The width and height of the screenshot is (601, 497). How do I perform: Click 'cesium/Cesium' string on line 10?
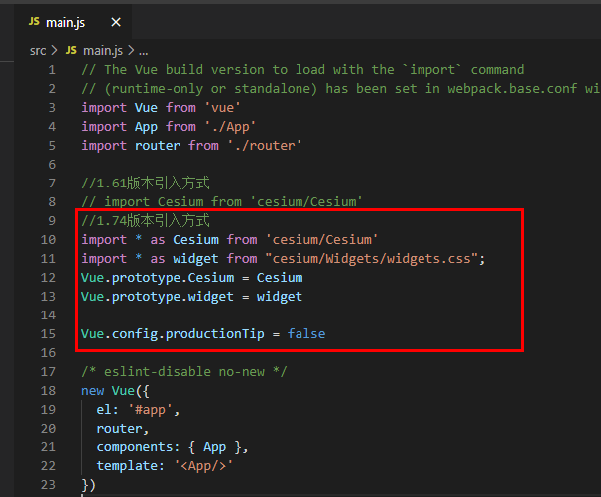[321, 240]
